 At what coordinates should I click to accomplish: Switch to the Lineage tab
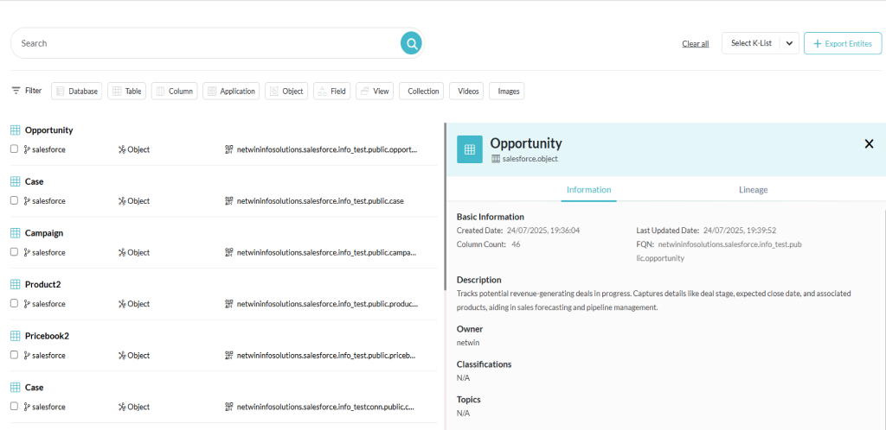coord(753,190)
